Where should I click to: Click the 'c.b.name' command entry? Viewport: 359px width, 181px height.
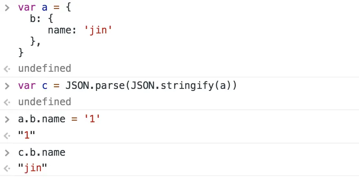42,152
